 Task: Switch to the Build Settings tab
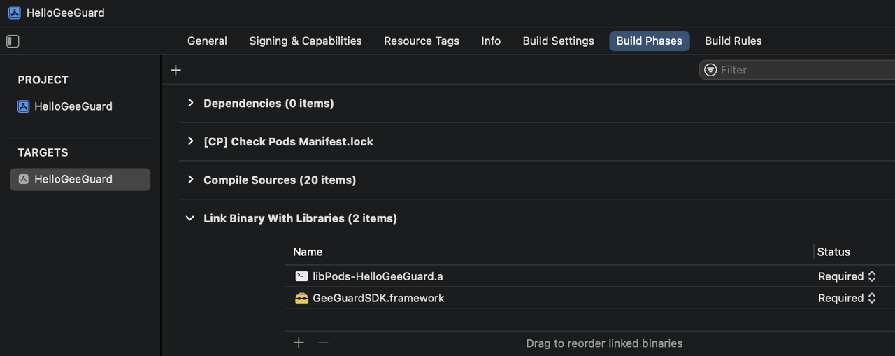[558, 41]
